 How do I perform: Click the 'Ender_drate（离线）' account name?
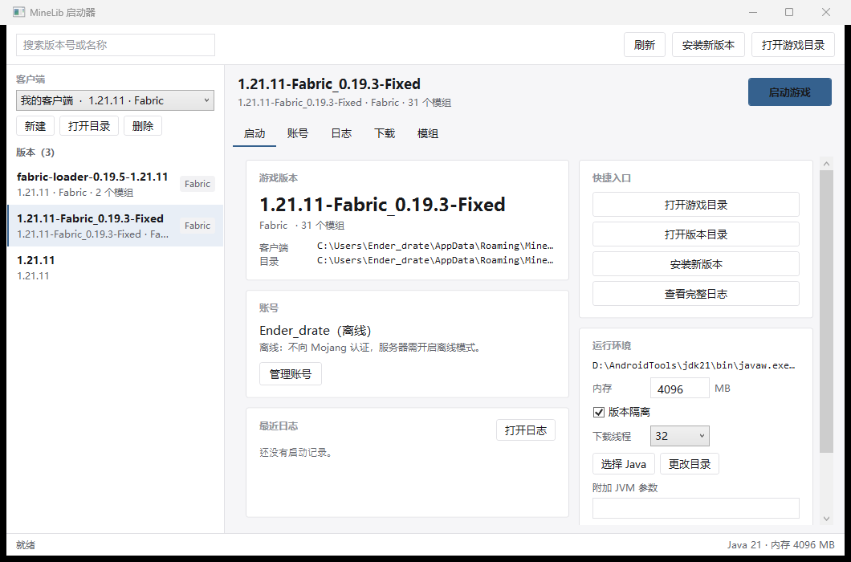click(x=316, y=331)
